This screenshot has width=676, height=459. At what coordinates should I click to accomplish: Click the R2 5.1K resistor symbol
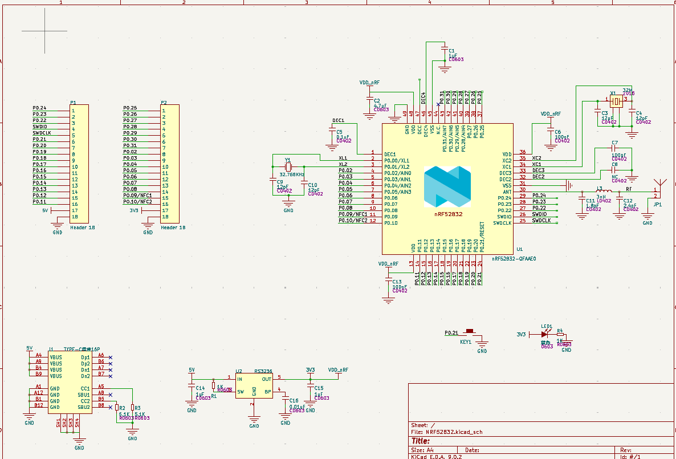(x=117, y=407)
